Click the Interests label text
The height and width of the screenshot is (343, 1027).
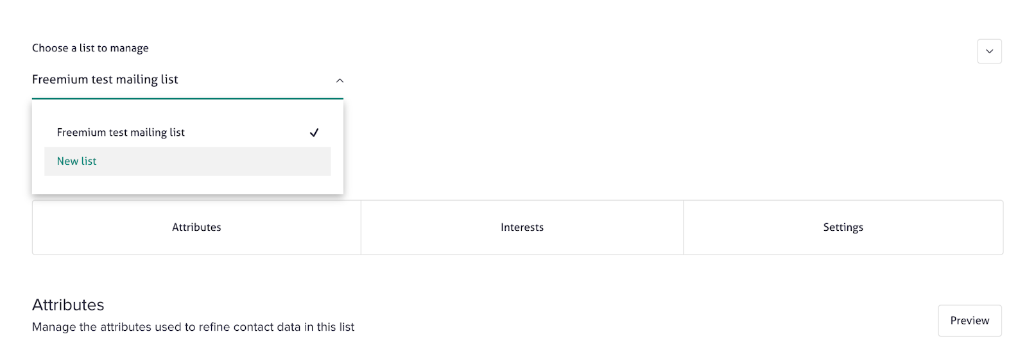pyautogui.click(x=522, y=228)
